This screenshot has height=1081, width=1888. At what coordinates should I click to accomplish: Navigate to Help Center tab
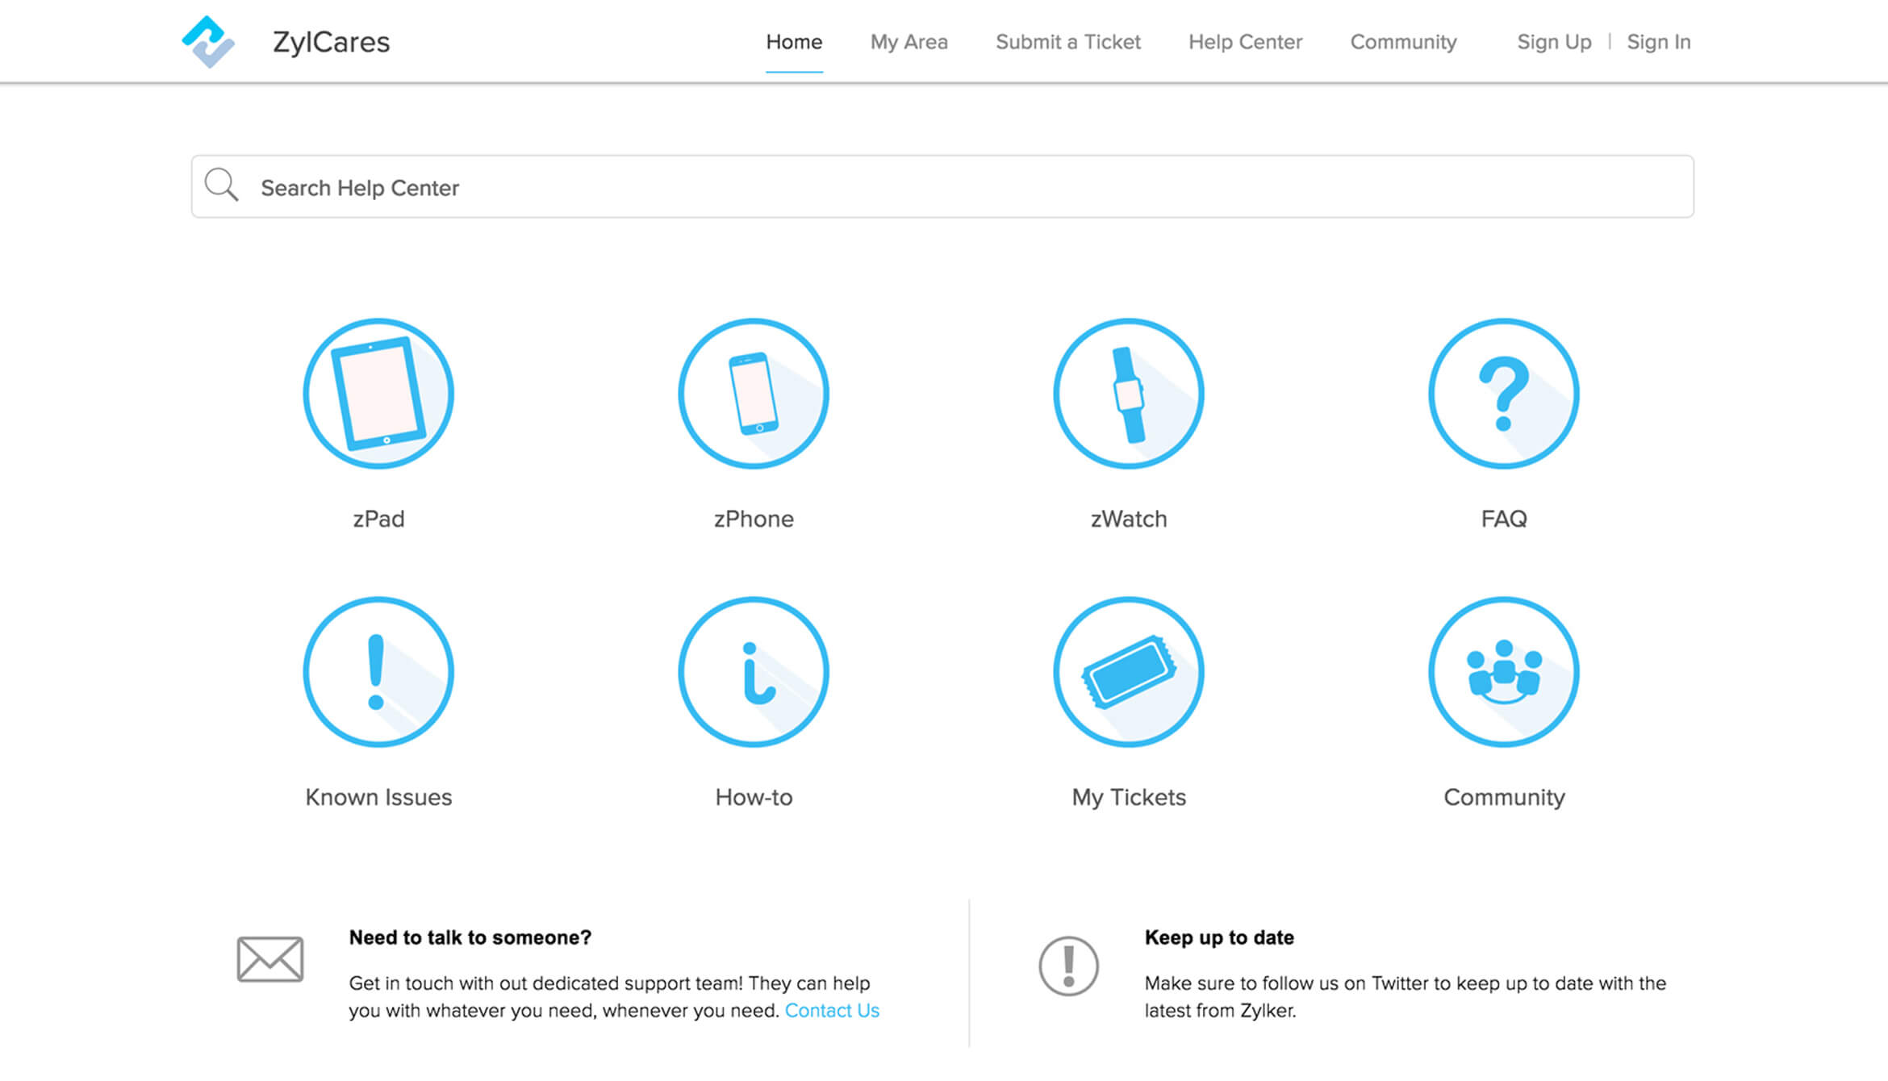1245,42
